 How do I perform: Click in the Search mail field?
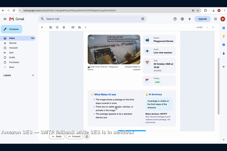93,19
